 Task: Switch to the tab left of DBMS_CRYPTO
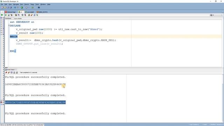(x=29, y=12)
